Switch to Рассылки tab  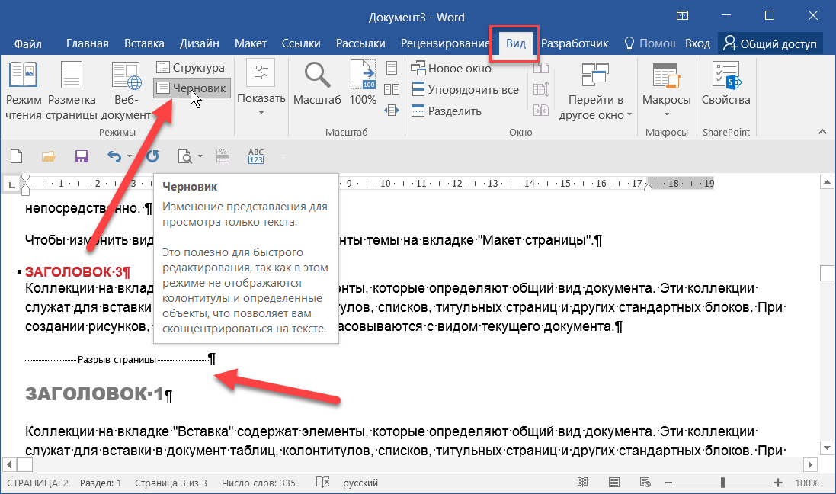(360, 43)
